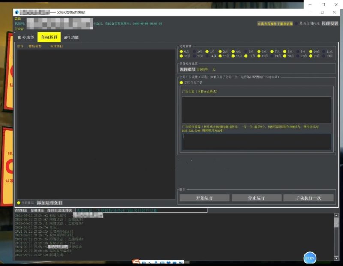343x266 pixels.
Task: Click the blue 01:09 timer circle
Action: point(310,258)
